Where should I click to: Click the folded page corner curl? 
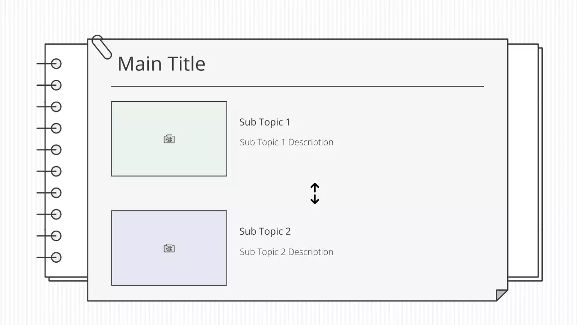coord(501,295)
